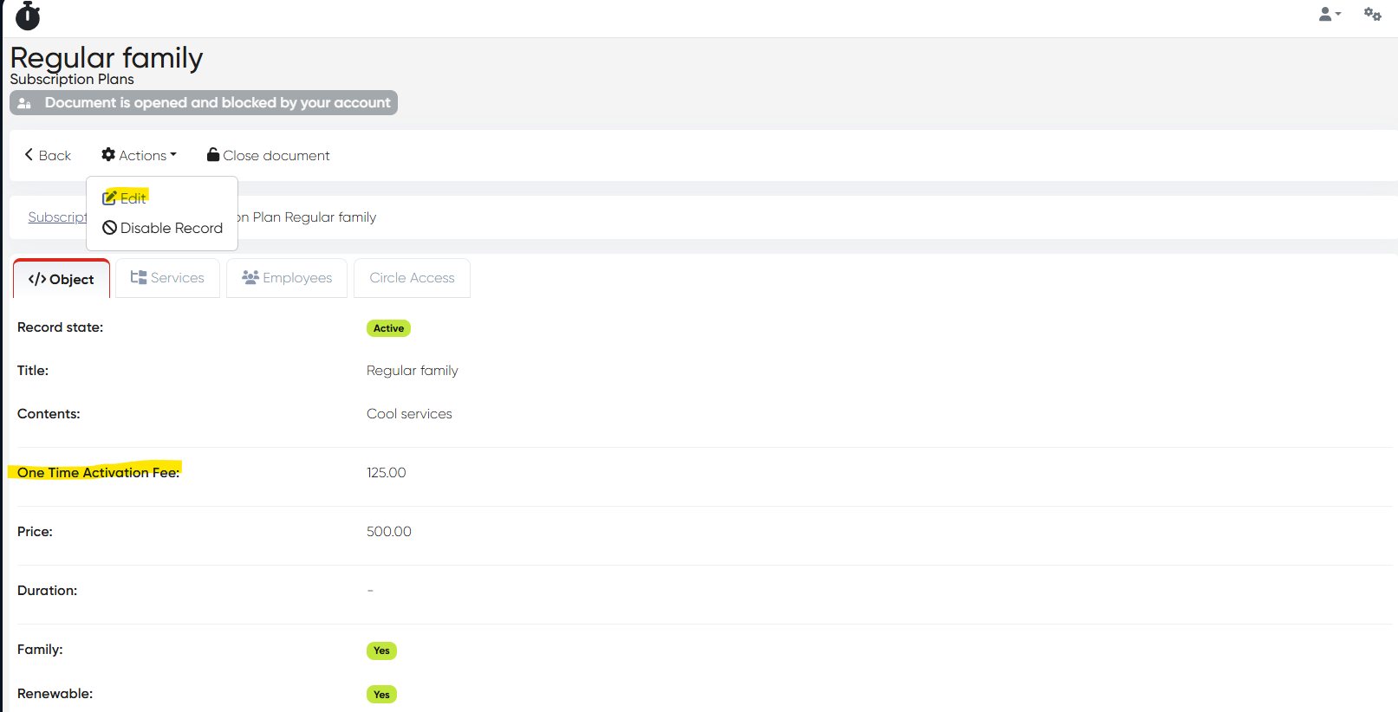
Task: Open the Employees tab
Action: [x=287, y=278]
